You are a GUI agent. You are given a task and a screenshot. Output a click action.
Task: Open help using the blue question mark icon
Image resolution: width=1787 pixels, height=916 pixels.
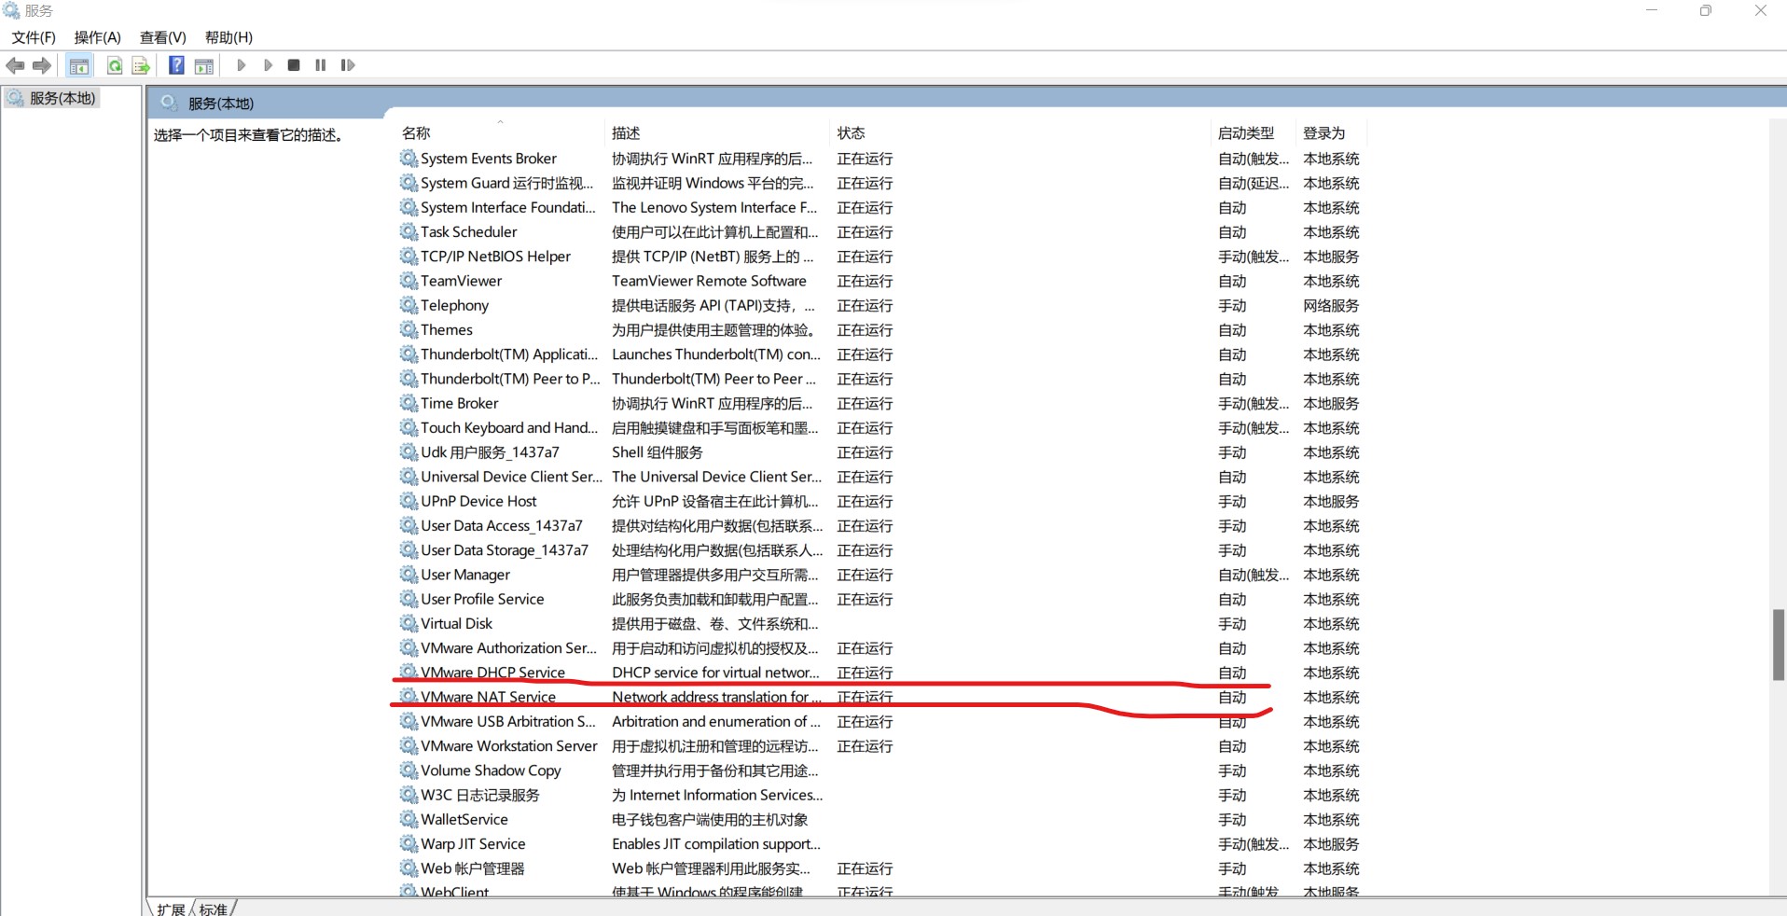[x=176, y=64]
